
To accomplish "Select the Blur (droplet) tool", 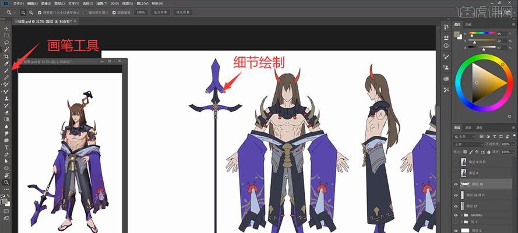I will [6, 126].
